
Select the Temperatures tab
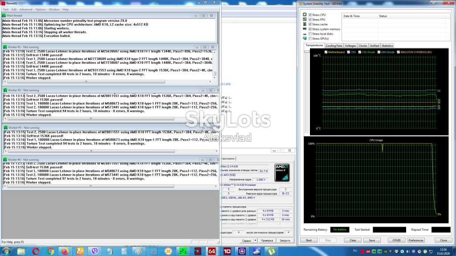[x=314, y=45]
